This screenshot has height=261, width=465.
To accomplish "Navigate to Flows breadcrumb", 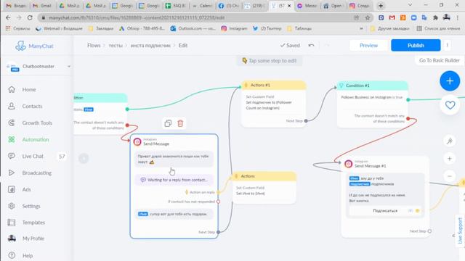I will (x=94, y=45).
